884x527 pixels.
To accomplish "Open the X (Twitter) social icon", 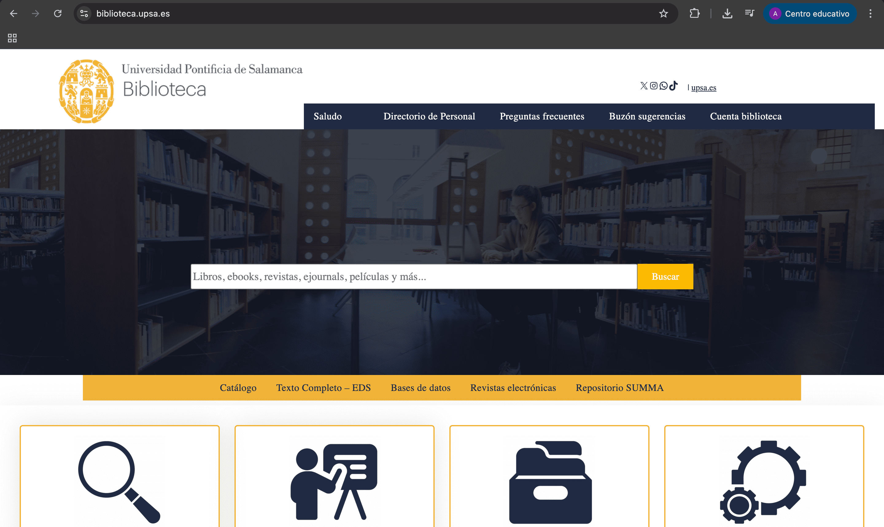I will pyautogui.click(x=644, y=86).
